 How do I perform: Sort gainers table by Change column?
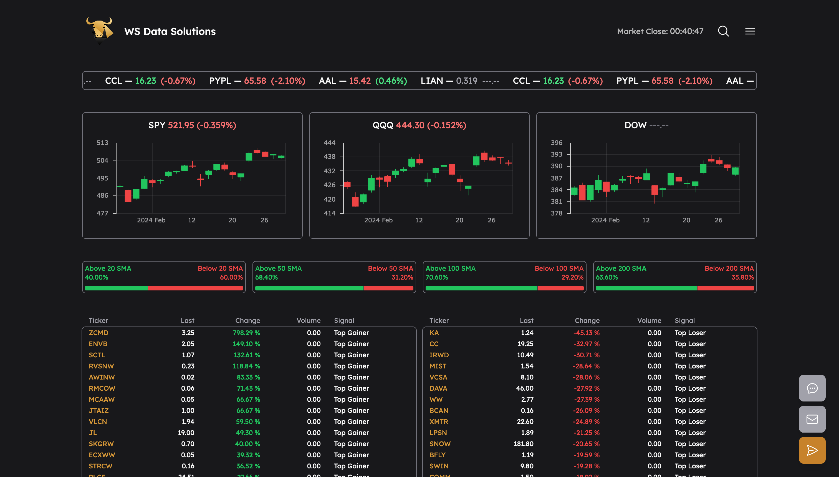click(247, 321)
